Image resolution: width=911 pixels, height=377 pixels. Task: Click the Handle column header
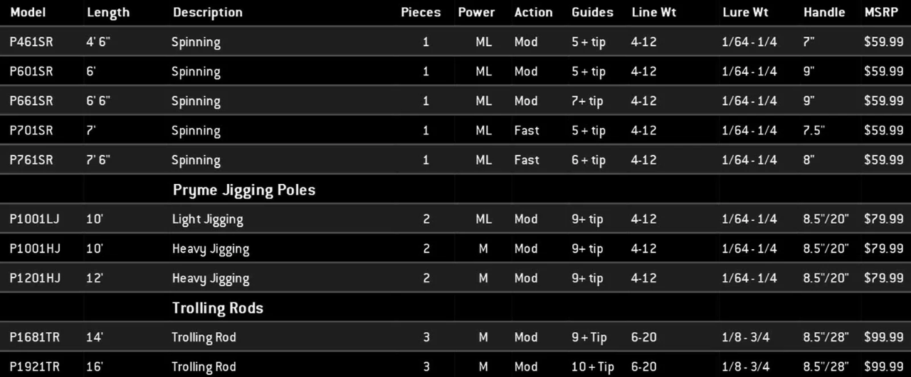tap(824, 12)
